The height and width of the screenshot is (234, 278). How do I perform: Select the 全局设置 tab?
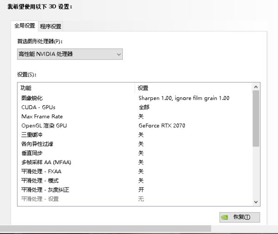click(25, 26)
